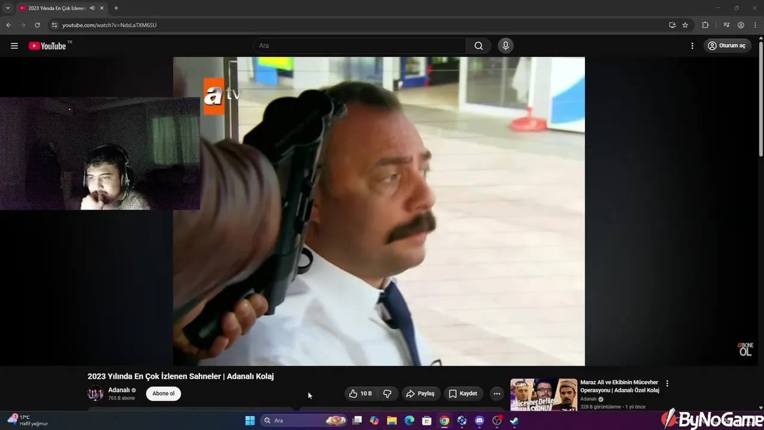764x430 pixels.
Task: Bookmark this page with star icon
Action: [685, 25]
